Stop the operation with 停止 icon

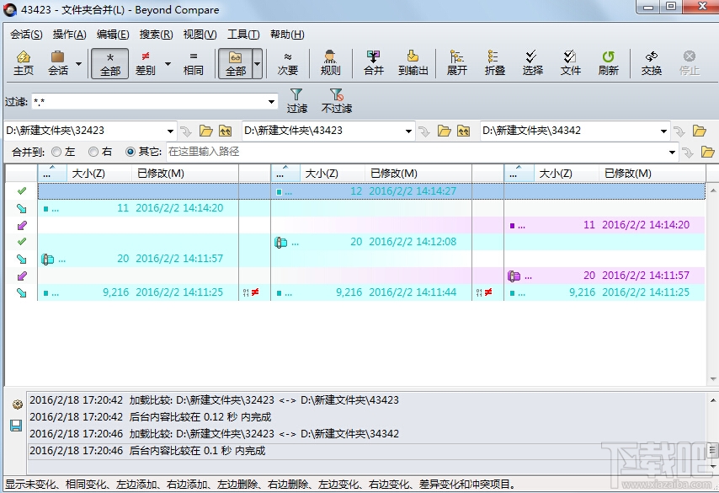tap(691, 63)
